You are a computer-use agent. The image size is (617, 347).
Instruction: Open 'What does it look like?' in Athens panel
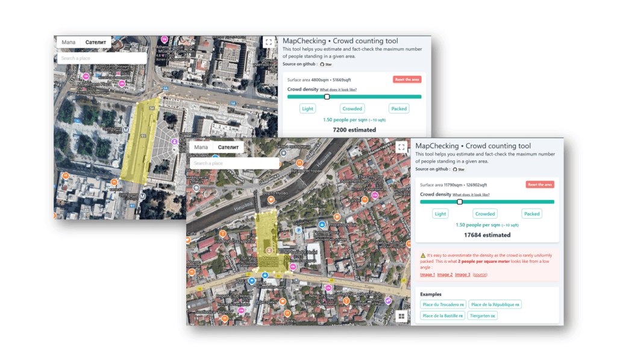pos(338,90)
